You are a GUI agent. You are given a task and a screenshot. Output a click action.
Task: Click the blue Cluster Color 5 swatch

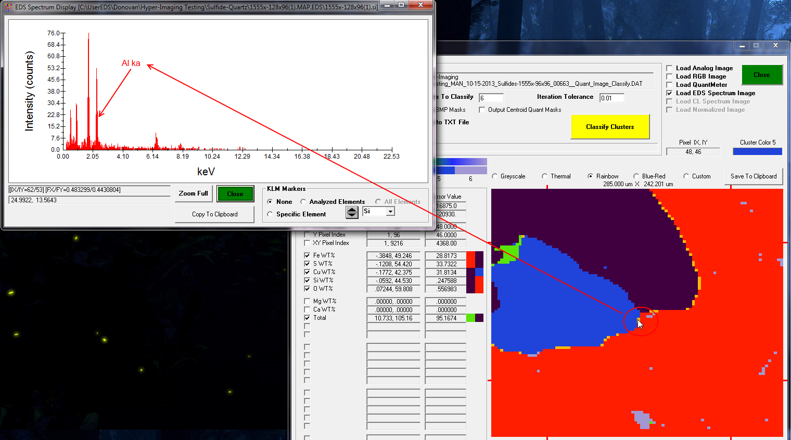[757, 152]
